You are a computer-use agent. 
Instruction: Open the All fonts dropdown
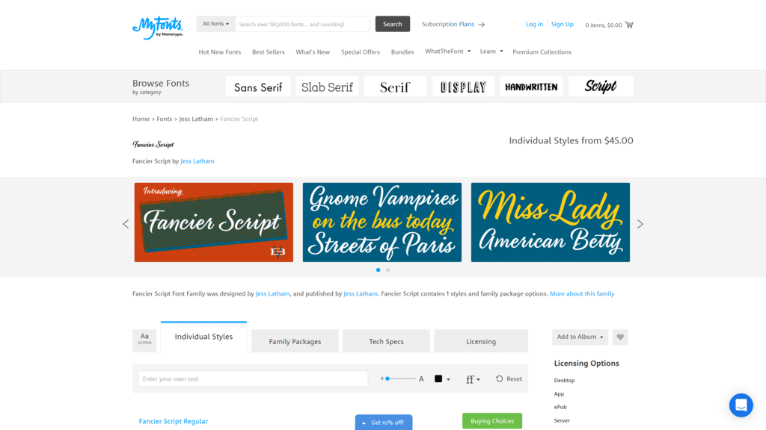coord(216,24)
